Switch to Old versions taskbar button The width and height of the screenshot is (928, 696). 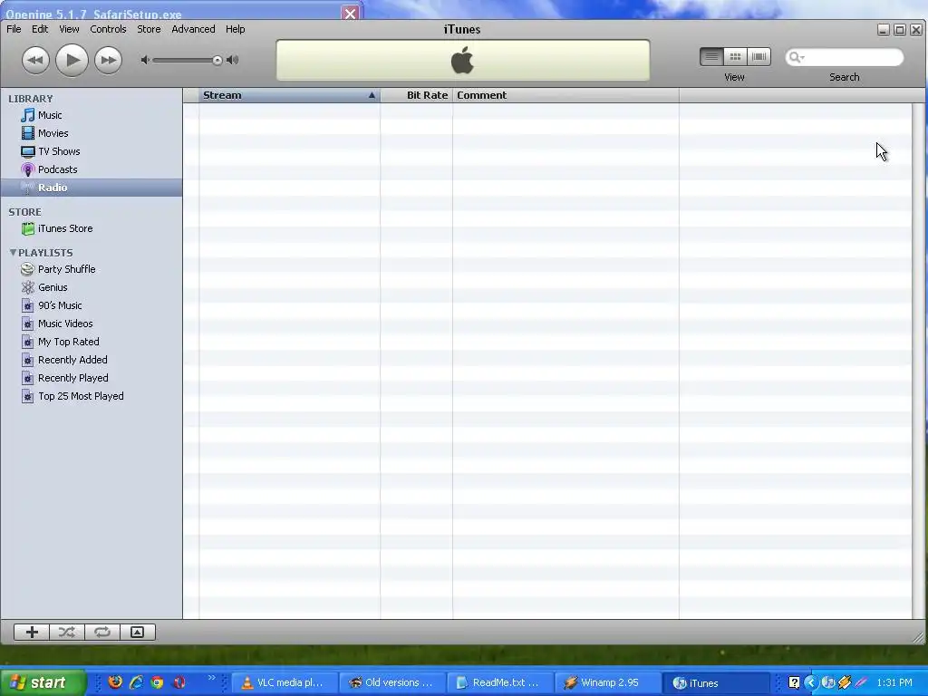point(391,683)
